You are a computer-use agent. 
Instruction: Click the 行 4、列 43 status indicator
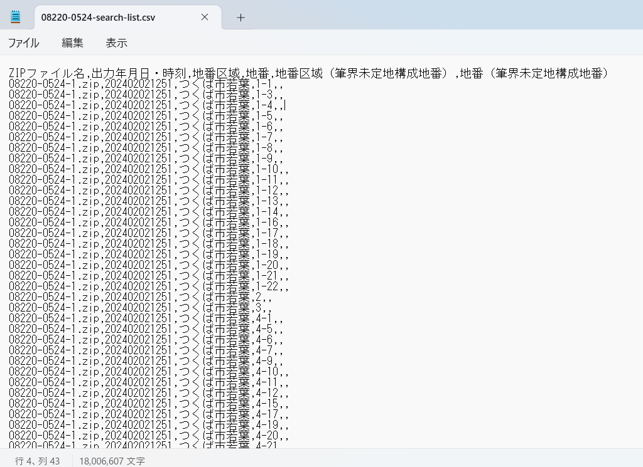[x=37, y=461]
